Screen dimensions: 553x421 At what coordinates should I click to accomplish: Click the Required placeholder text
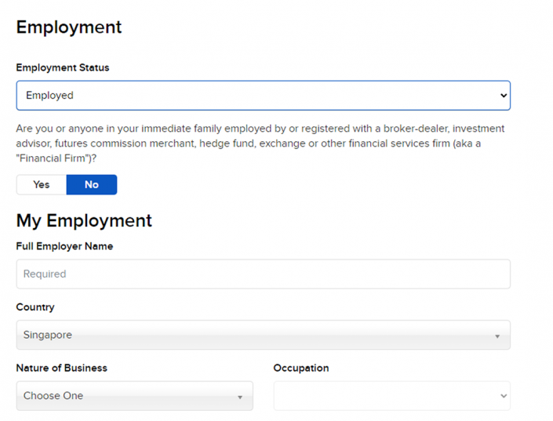[x=45, y=274]
